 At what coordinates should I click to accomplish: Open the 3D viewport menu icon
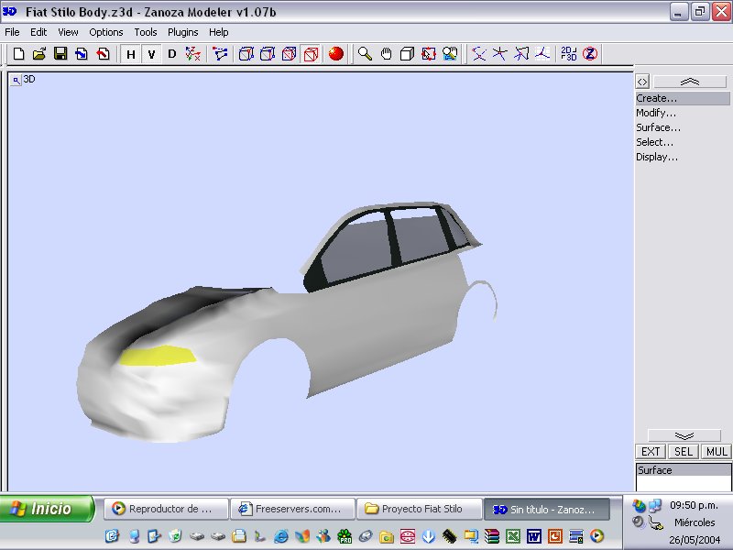16,80
